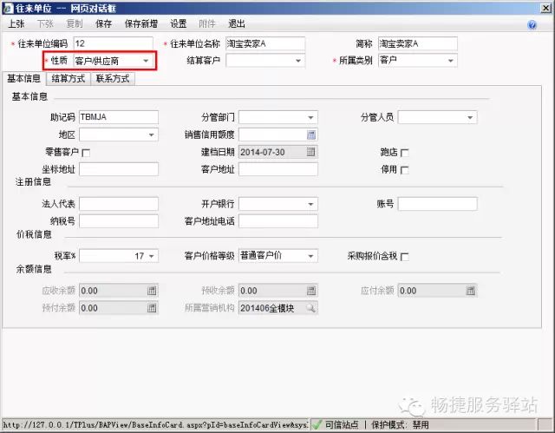
Task: Expand the 分管部门 dropdown
Action: click(310, 117)
